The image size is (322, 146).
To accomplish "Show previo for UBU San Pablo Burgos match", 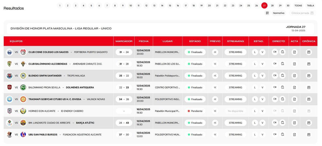I will click(215, 134).
